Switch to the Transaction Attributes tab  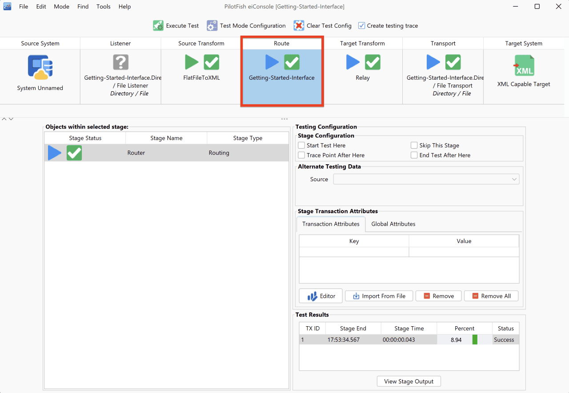331,224
